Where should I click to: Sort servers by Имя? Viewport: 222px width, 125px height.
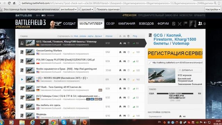click(76, 36)
